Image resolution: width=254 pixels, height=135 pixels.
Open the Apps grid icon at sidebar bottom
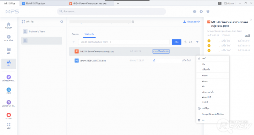[9, 125]
